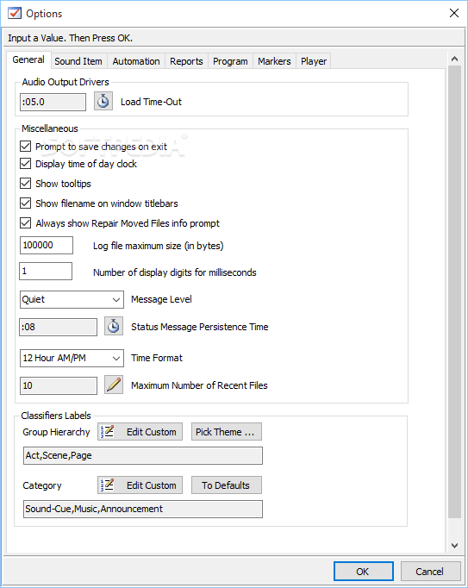Click the Group Hierarchy text field
Image resolution: width=468 pixels, height=588 pixels.
click(143, 455)
